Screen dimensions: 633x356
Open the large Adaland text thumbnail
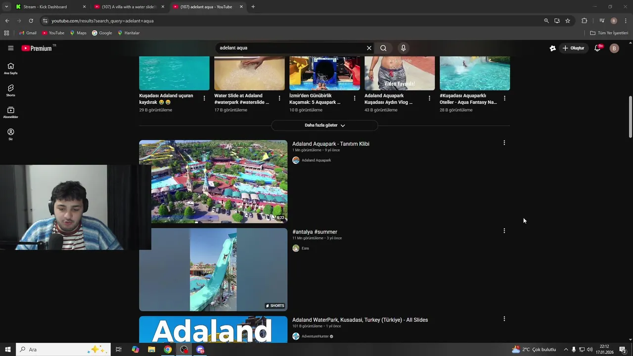(x=213, y=329)
